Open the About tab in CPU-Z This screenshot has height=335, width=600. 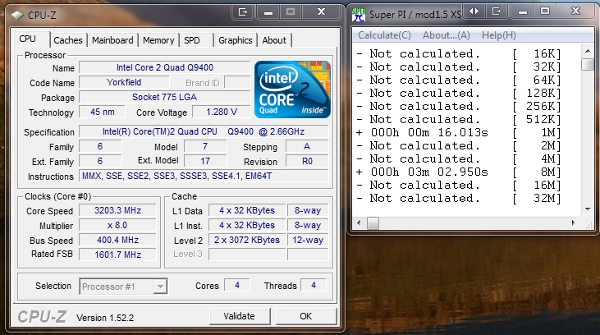(x=274, y=40)
